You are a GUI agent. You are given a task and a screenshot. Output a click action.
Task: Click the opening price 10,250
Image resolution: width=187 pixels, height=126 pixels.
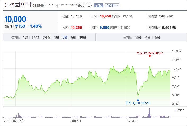click(x=76, y=27)
